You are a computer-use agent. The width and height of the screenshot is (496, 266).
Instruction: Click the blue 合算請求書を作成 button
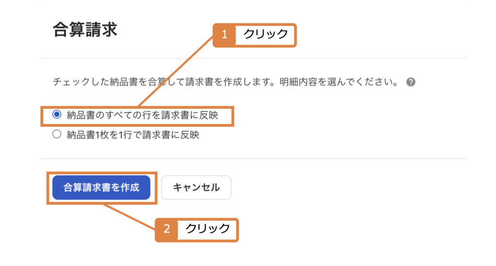pyautogui.click(x=101, y=187)
